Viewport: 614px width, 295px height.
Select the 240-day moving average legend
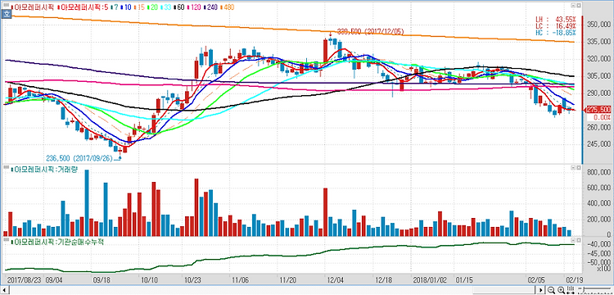(x=210, y=7)
